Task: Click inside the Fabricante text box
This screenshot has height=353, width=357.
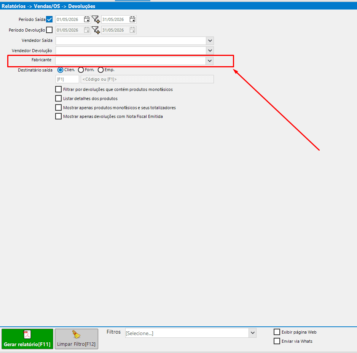Action: 131,61
